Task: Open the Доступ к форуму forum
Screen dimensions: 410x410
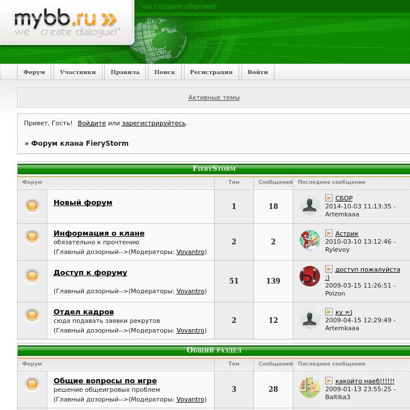Action: tap(90, 273)
